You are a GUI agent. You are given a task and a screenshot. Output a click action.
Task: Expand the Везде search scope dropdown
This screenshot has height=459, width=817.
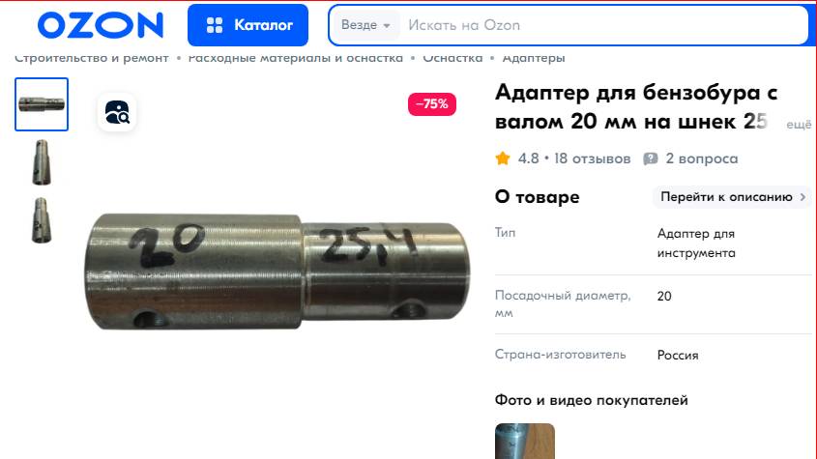365,25
